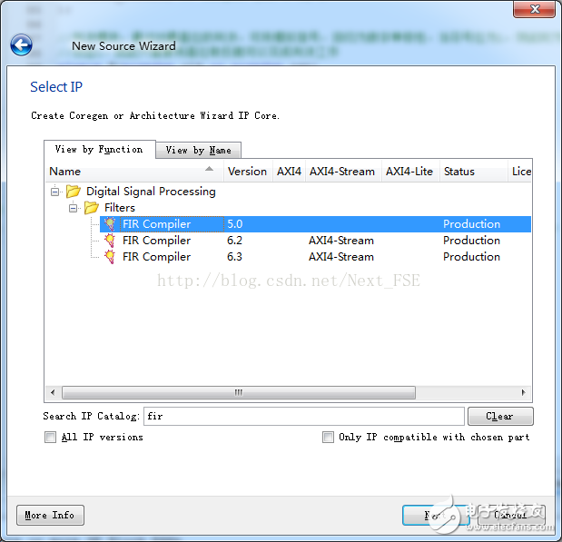Click Production status of FIR Compiler 5.0
Viewport: 562px width, 542px height.
[x=472, y=224]
